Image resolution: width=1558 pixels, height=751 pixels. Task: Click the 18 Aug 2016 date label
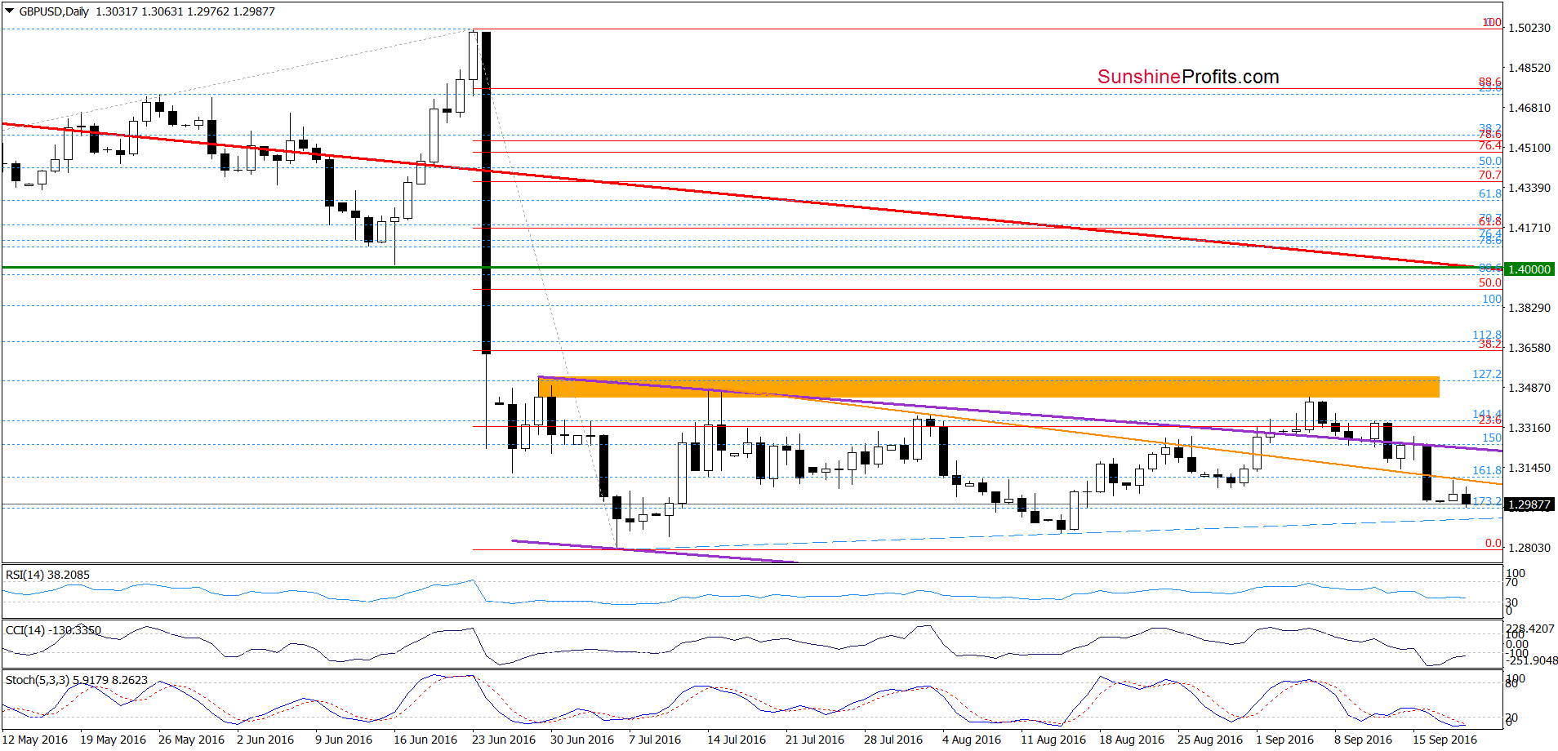pos(1132,740)
